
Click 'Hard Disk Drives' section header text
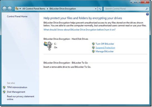tap(66, 39)
